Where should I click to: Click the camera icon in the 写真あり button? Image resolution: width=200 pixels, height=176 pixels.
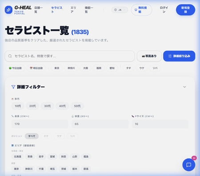pyautogui.click(x=143, y=56)
